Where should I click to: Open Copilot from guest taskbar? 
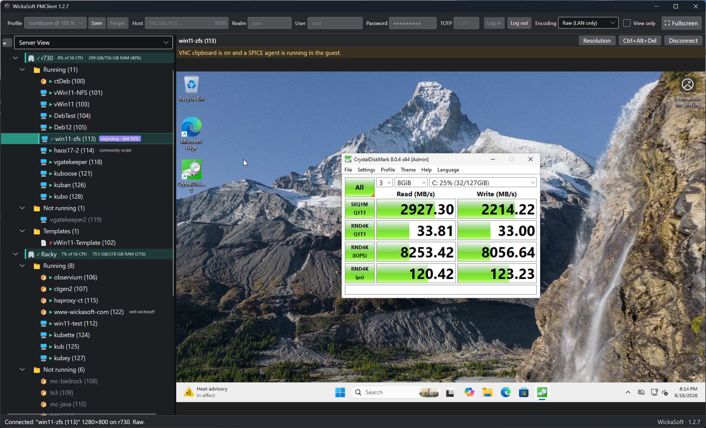click(469, 392)
